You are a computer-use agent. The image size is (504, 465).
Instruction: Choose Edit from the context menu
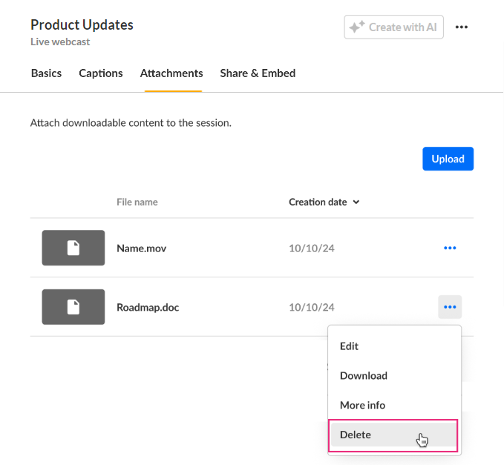click(350, 346)
